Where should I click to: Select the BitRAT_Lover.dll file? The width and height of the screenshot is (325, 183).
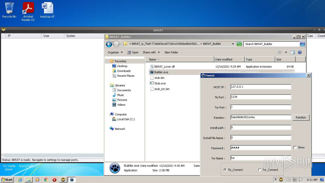[164, 67]
